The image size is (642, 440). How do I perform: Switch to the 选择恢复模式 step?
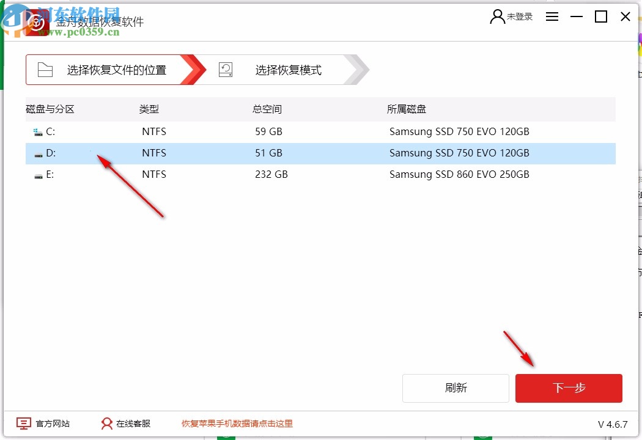point(287,70)
